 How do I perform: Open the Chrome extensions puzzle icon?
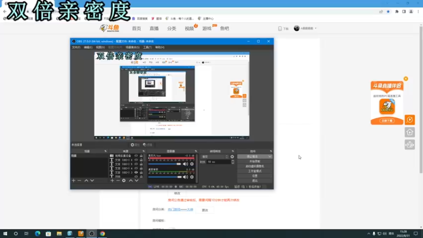coord(397,12)
